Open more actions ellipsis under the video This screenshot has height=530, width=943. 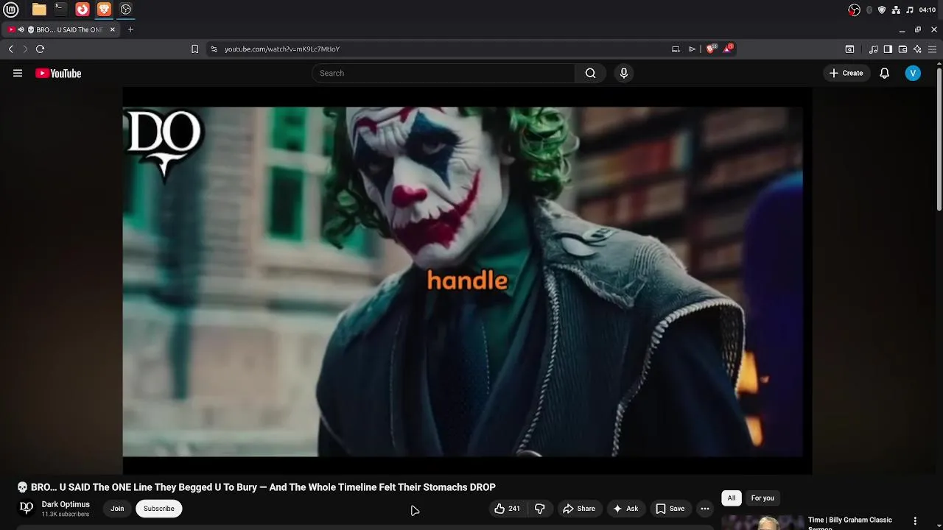(704, 509)
